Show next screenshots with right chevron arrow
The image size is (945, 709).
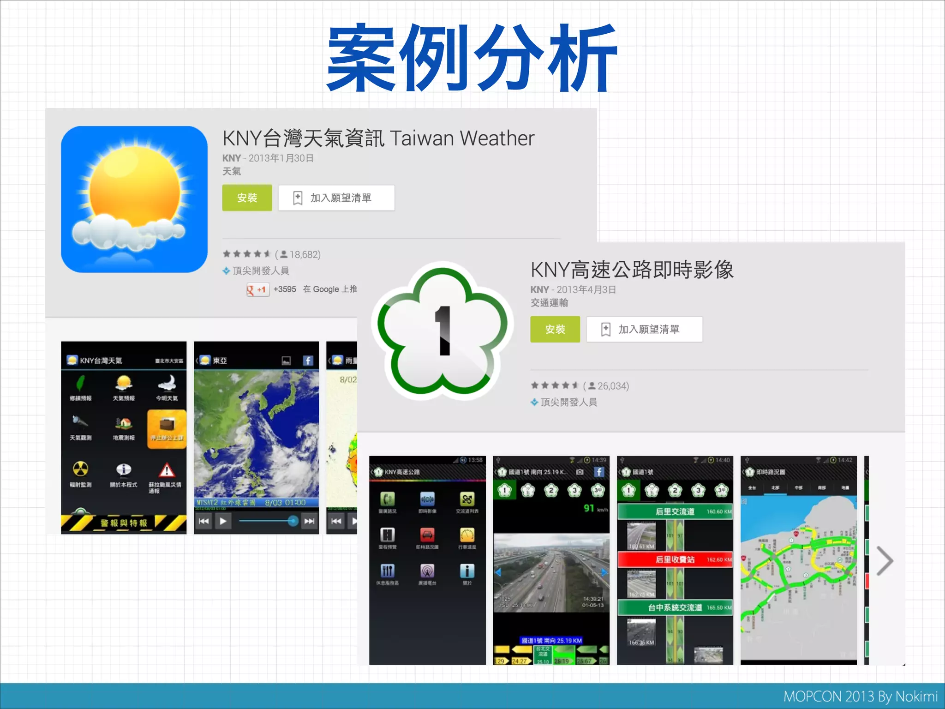point(884,561)
